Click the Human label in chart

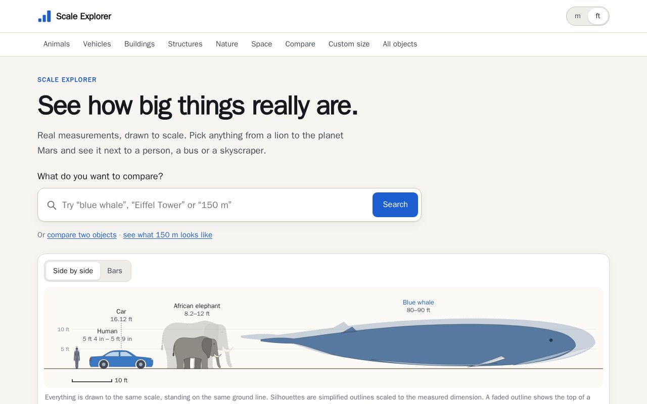pos(107,331)
